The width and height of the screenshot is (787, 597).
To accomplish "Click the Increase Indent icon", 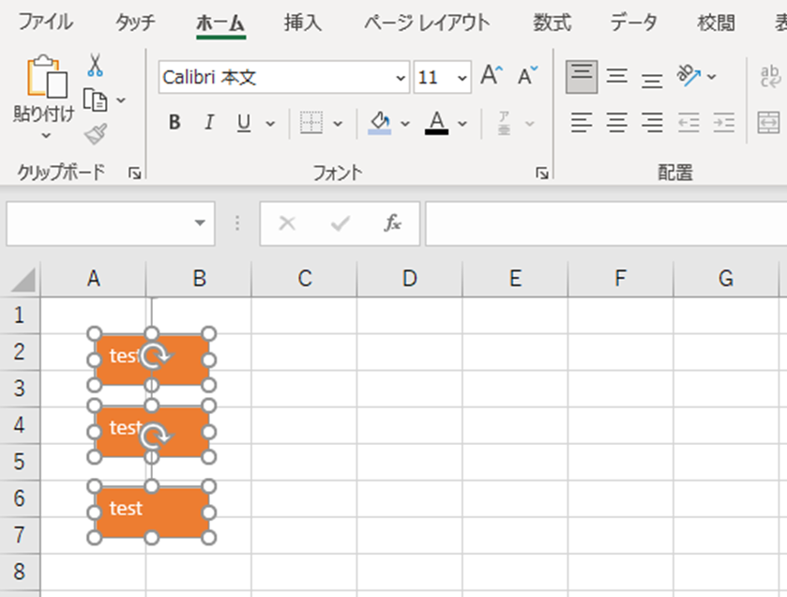I will (x=724, y=123).
